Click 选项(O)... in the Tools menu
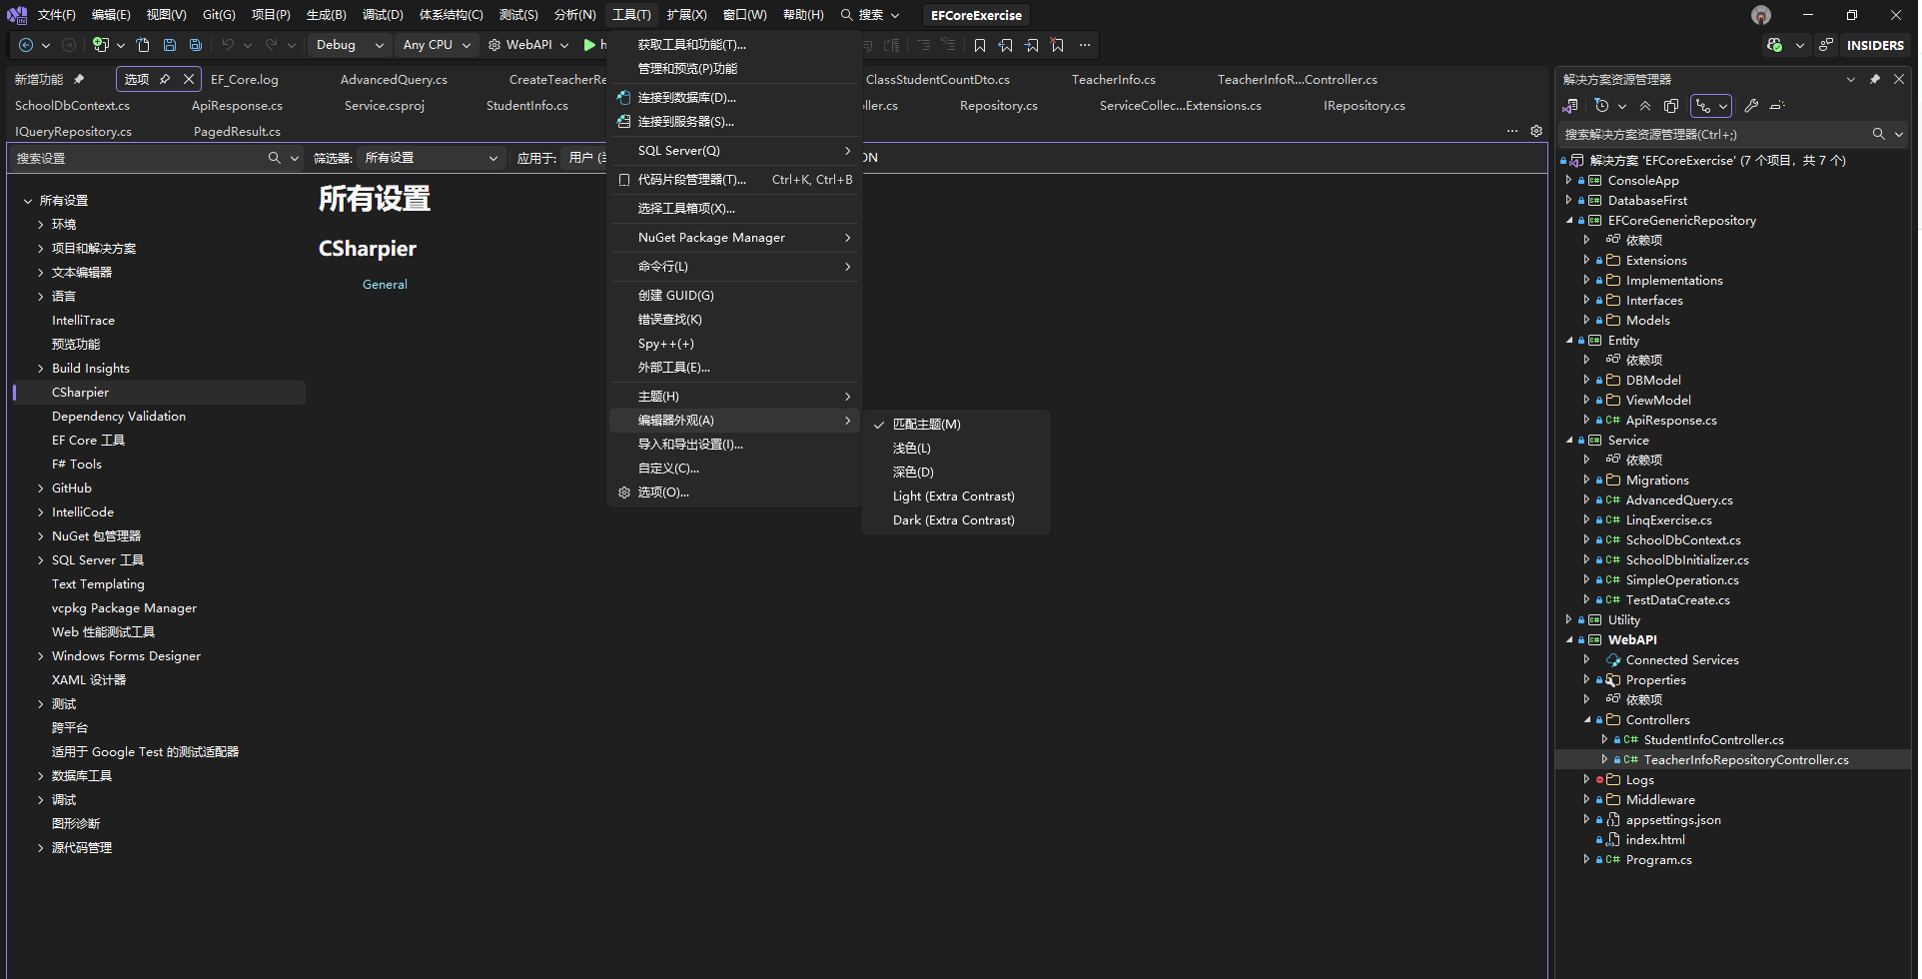Image resolution: width=1922 pixels, height=979 pixels. [663, 492]
